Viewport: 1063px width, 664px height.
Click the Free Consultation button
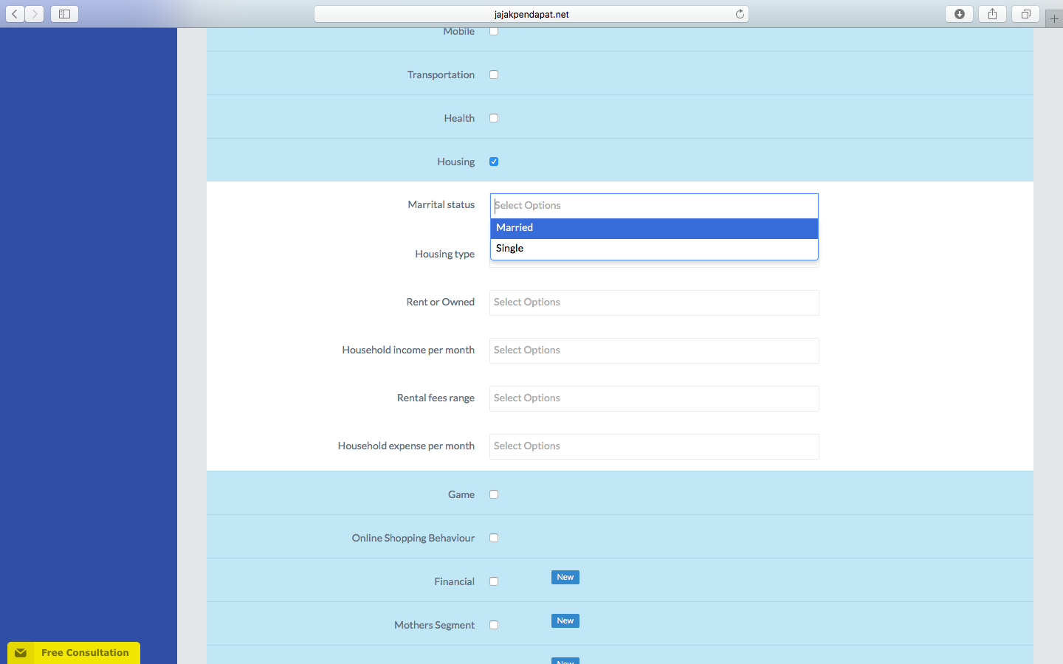click(x=74, y=653)
